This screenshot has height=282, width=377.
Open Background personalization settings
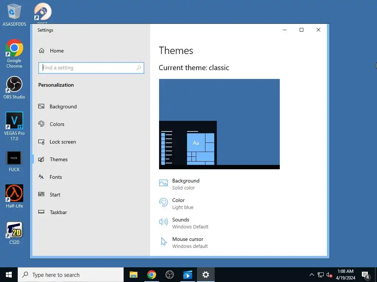pos(91,106)
